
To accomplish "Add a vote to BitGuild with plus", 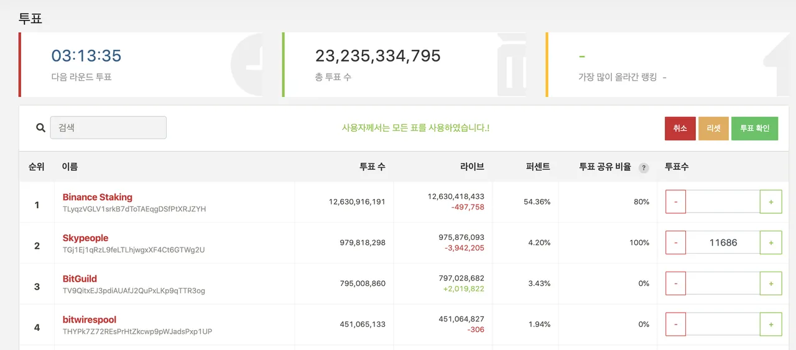I will (771, 283).
